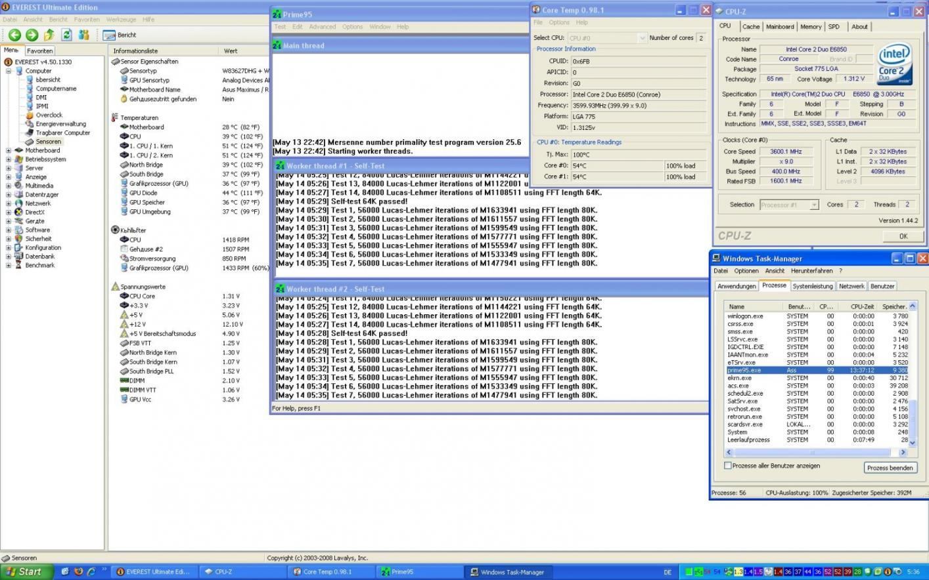The height and width of the screenshot is (580, 929).
Task: Click Worker thread #2 window icon
Action: (x=281, y=289)
